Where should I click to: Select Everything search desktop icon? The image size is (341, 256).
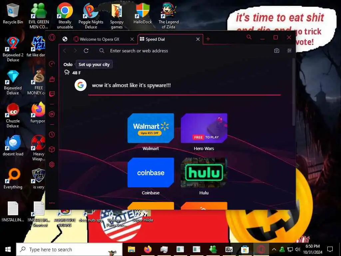click(x=13, y=179)
